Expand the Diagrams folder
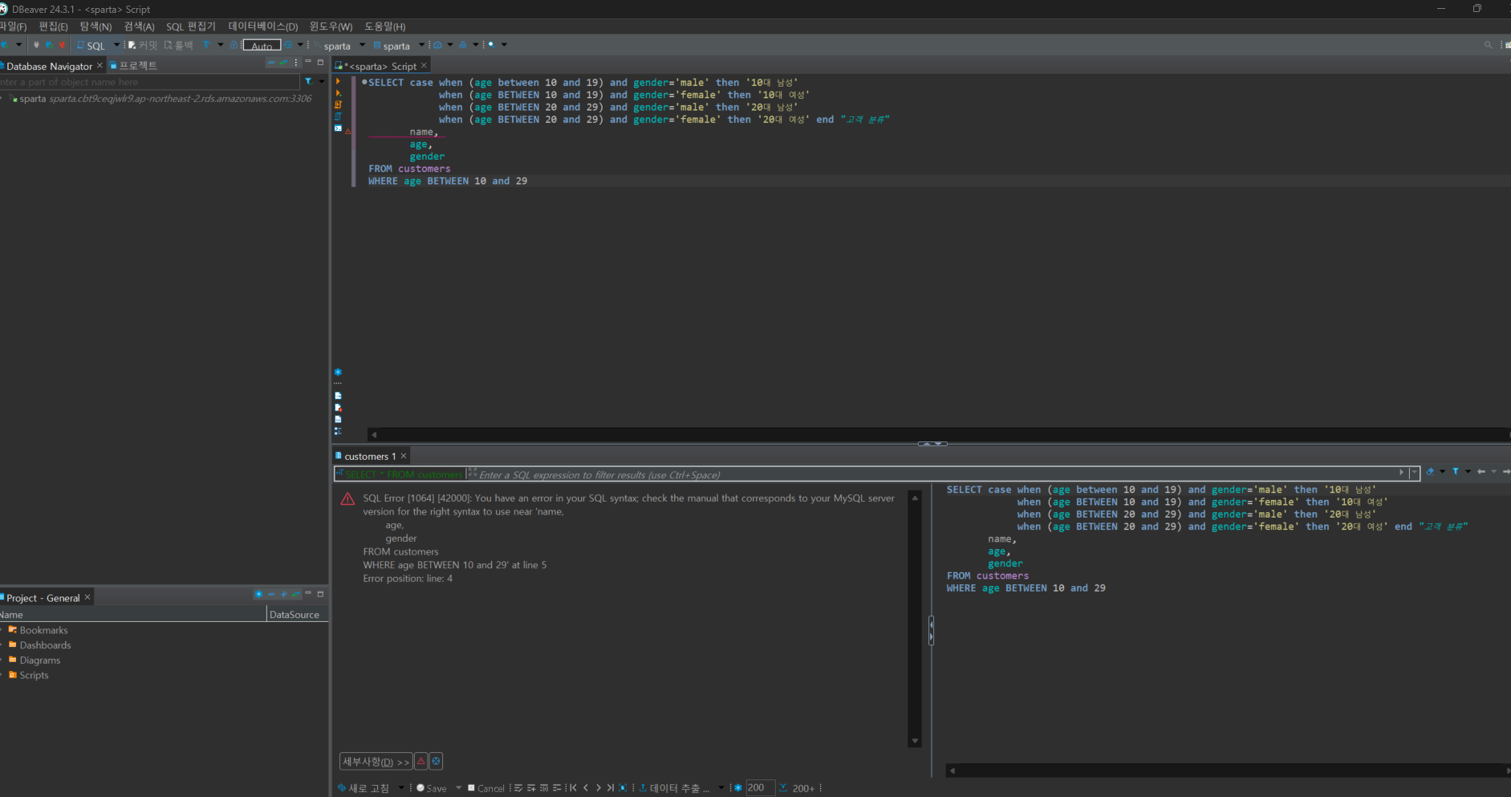The image size is (1511, 797). pos(2,660)
